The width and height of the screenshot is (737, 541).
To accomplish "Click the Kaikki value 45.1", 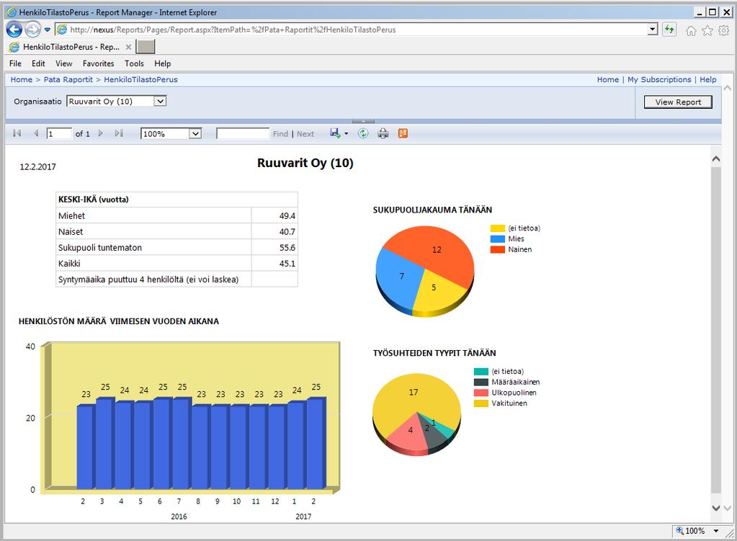I will pos(287,264).
